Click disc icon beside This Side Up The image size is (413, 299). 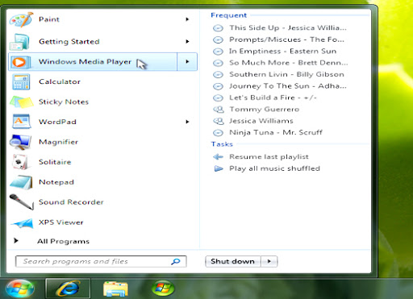218,28
